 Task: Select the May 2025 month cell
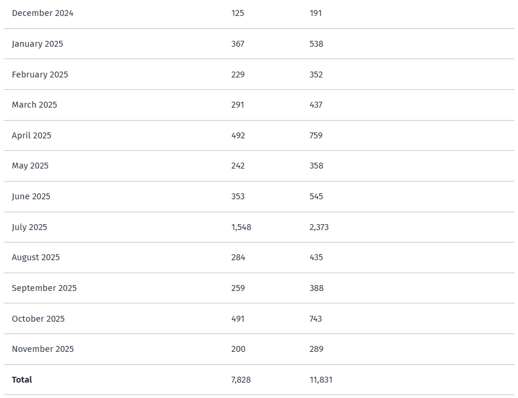point(30,166)
